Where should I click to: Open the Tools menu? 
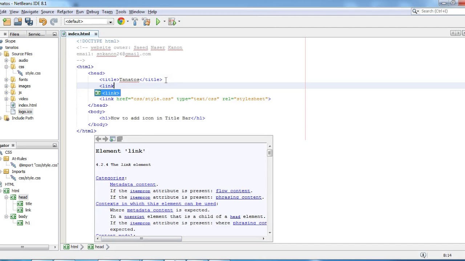pyautogui.click(x=121, y=12)
